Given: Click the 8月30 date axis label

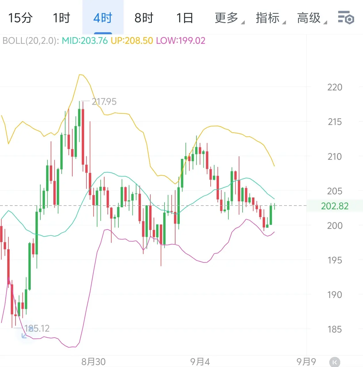Looking at the screenshot, I should [x=94, y=362].
